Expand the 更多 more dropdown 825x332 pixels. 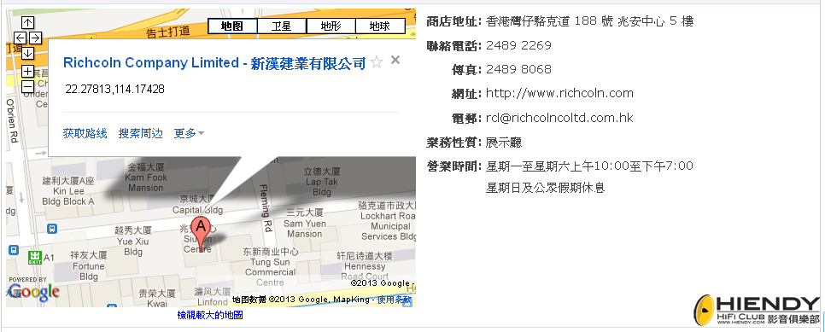189,134
